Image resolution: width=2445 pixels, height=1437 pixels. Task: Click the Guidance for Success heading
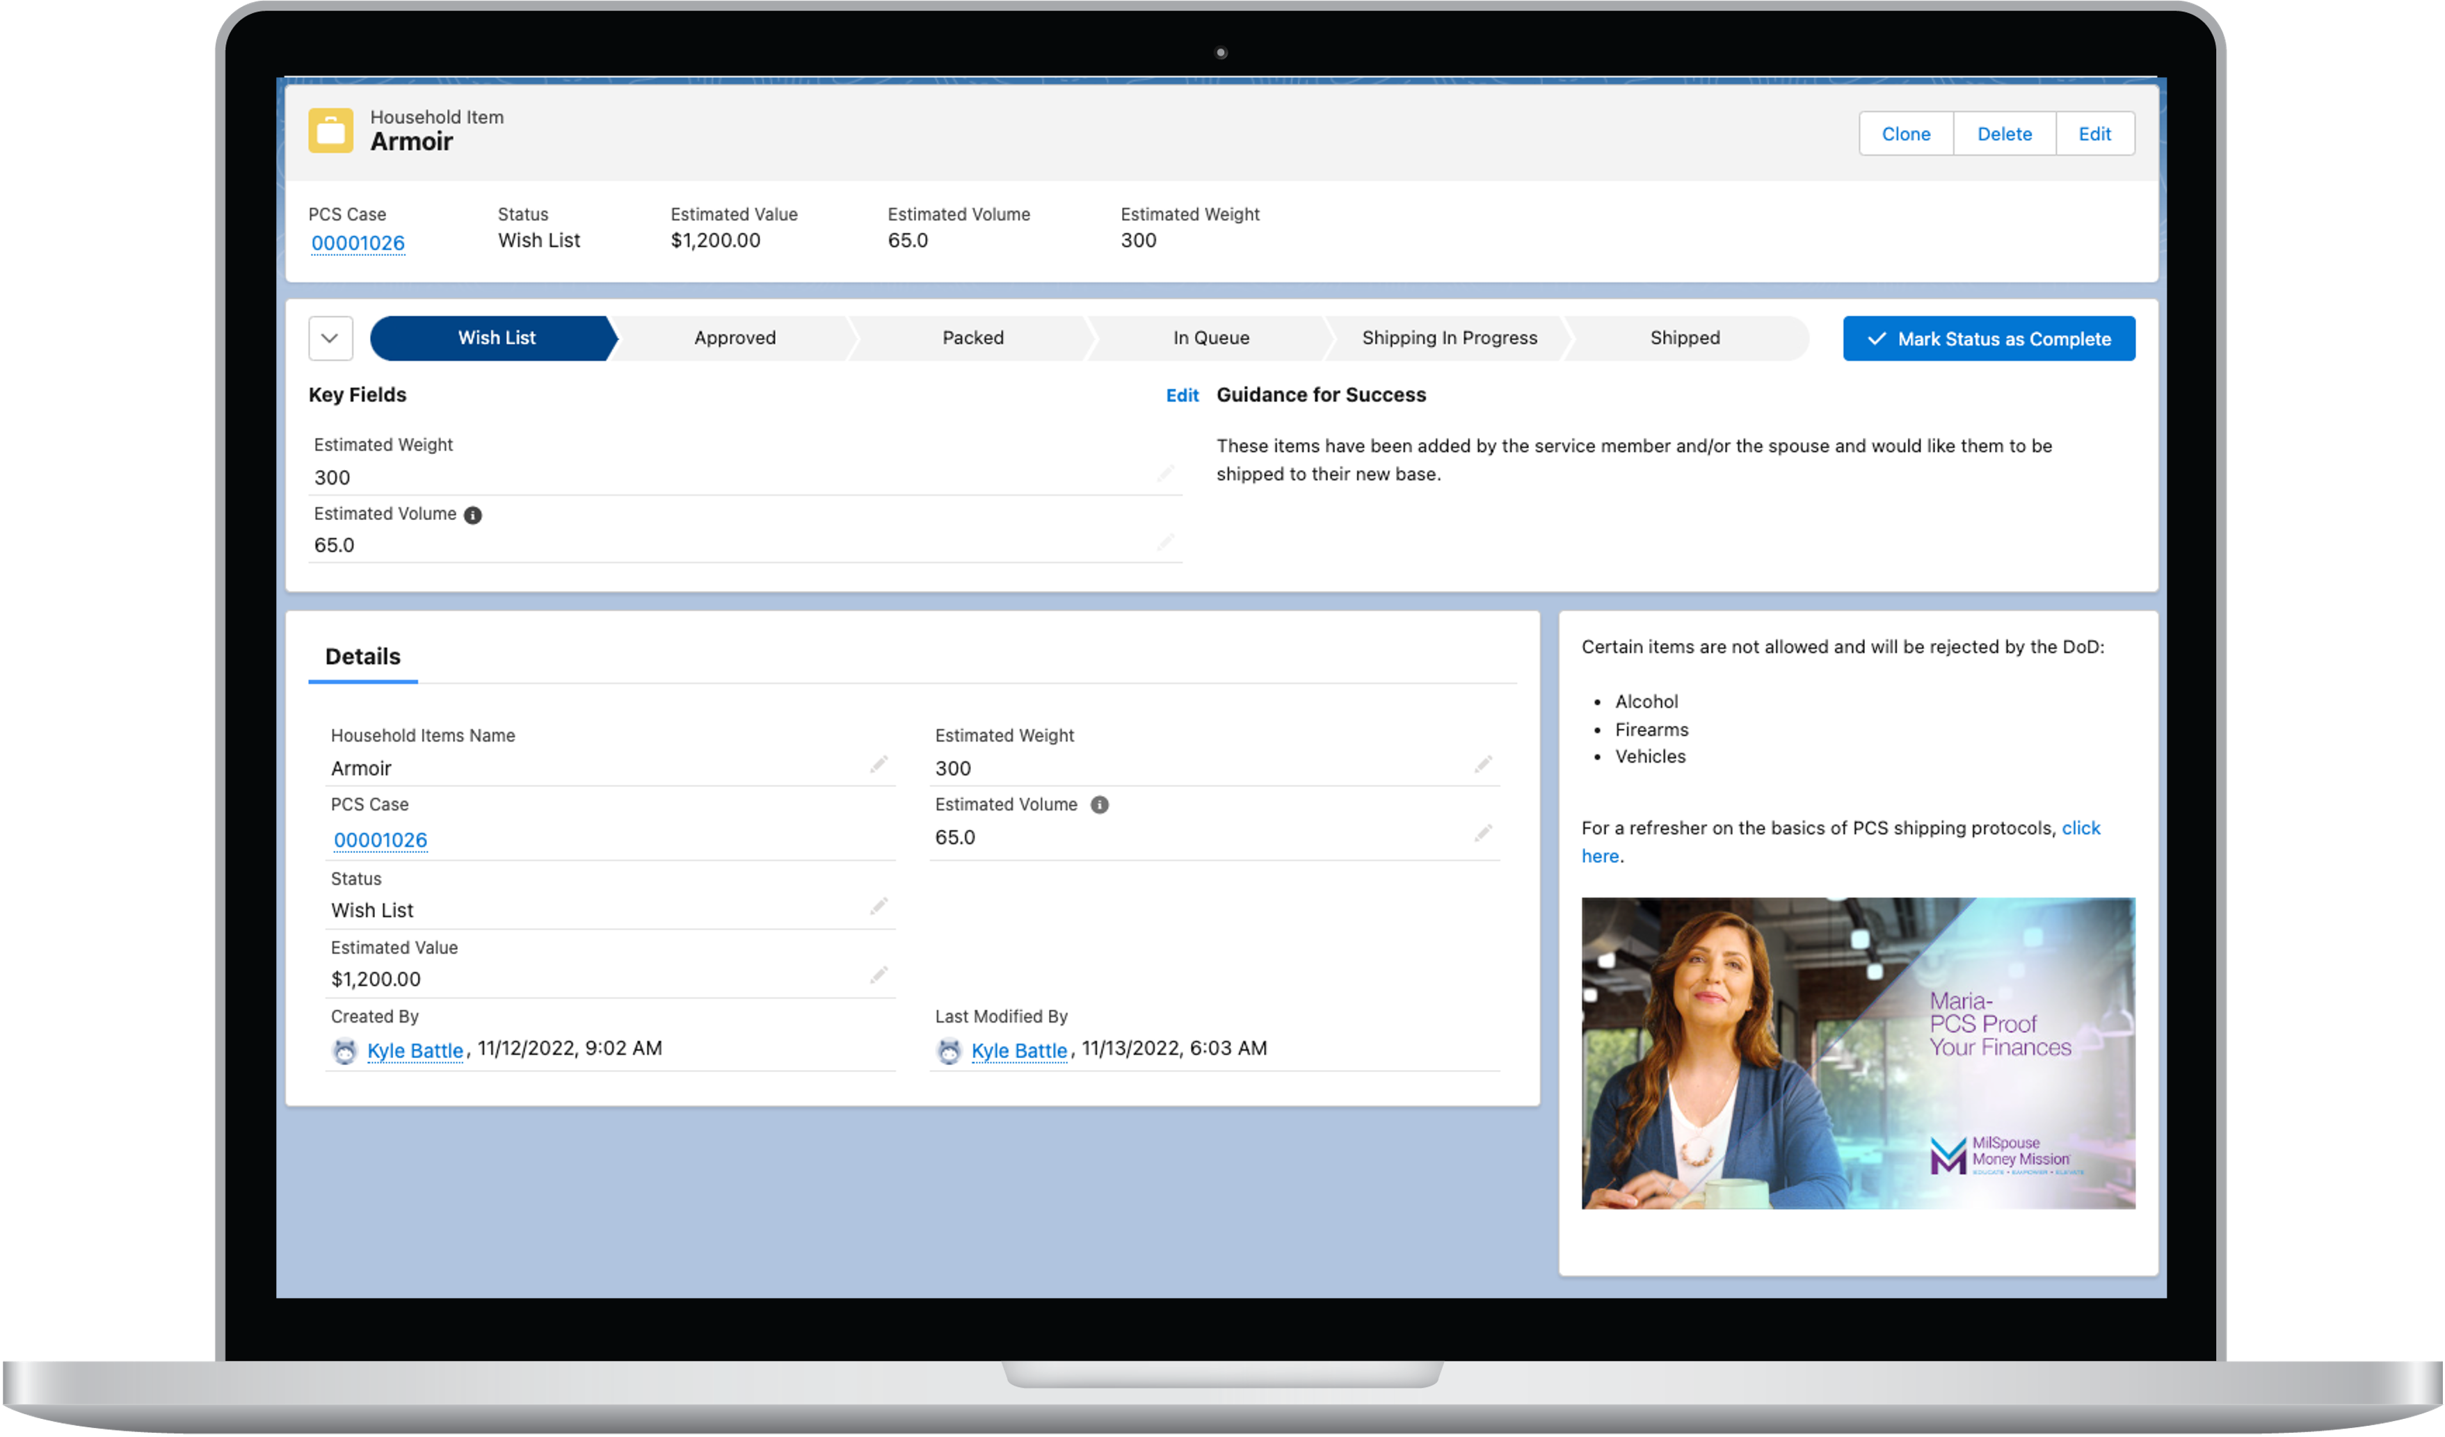point(1320,395)
